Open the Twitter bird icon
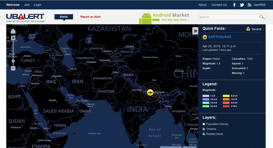 pos(242,5)
